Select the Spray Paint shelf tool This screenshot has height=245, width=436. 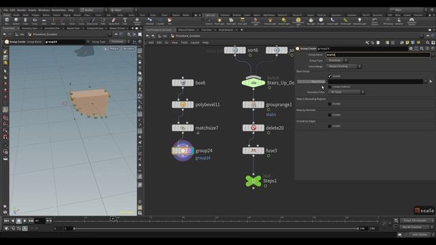pos(114,21)
